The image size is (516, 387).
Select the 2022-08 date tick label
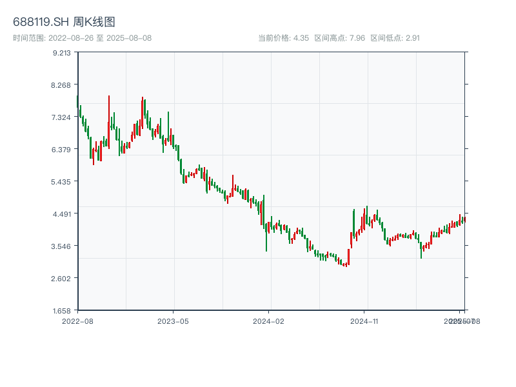[x=77, y=321]
